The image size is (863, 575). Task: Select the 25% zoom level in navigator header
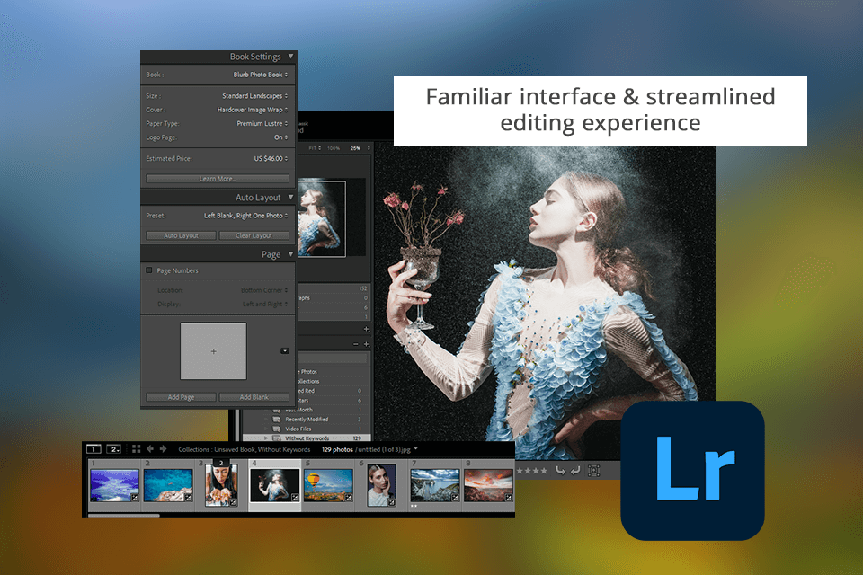tap(356, 148)
